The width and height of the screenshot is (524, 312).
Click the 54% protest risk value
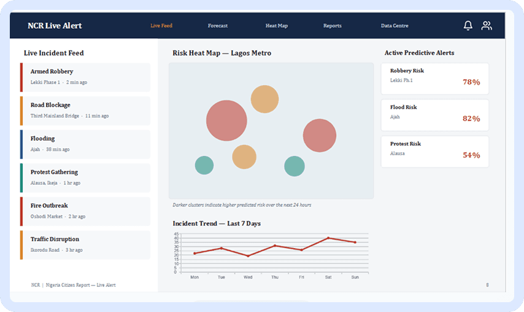tap(471, 155)
